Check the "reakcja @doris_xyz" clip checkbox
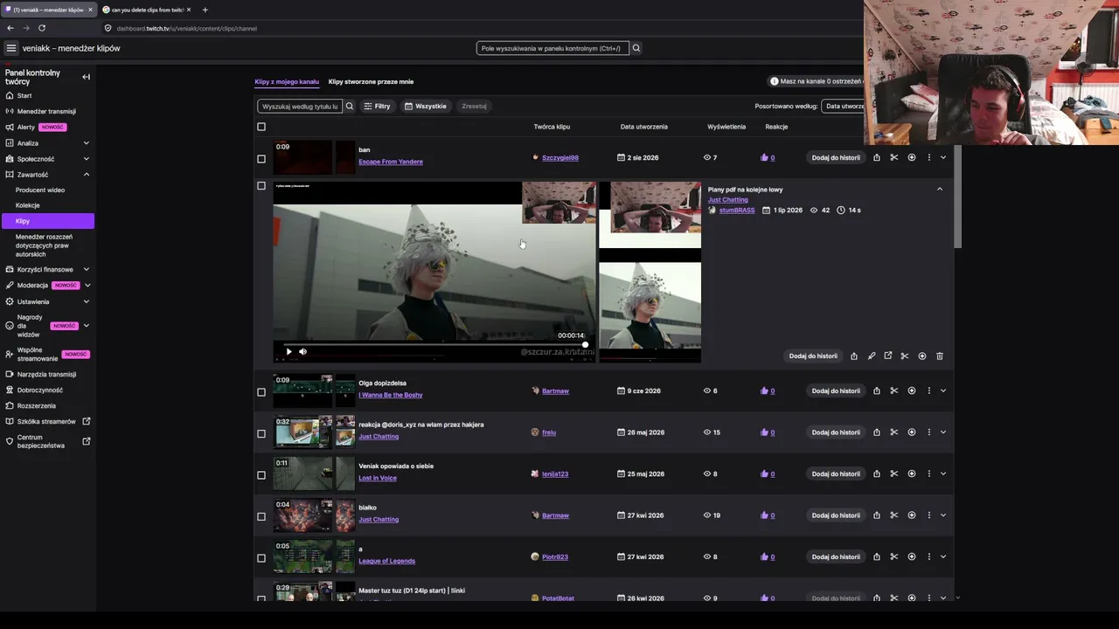1119x629 pixels. (261, 433)
